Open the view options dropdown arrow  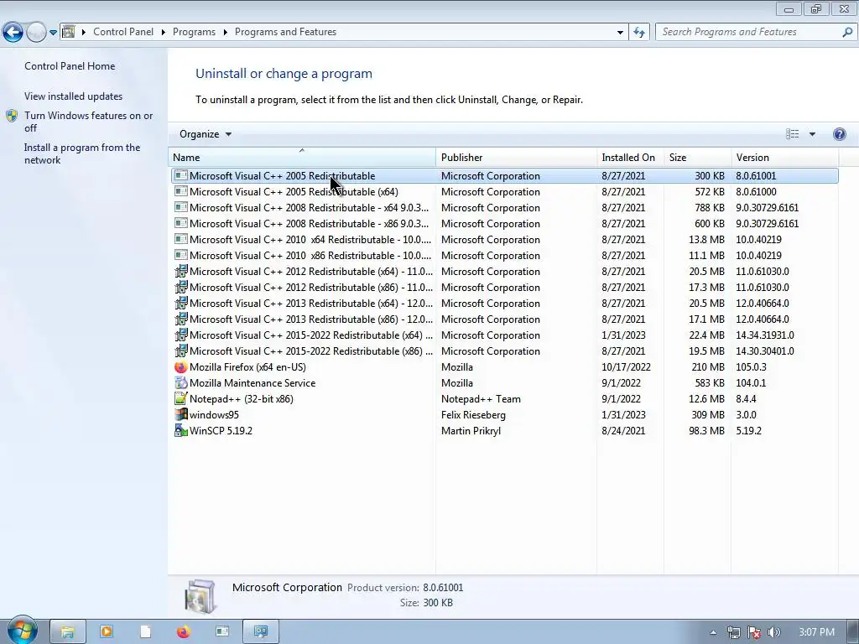[x=812, y=134]
